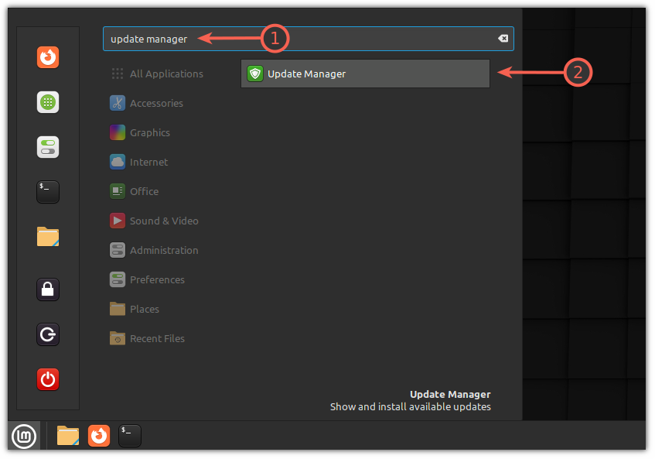The image size is (655, 459).
Task: Close the menu via Linux Mint panel button
Action: (x=24, y=436)
